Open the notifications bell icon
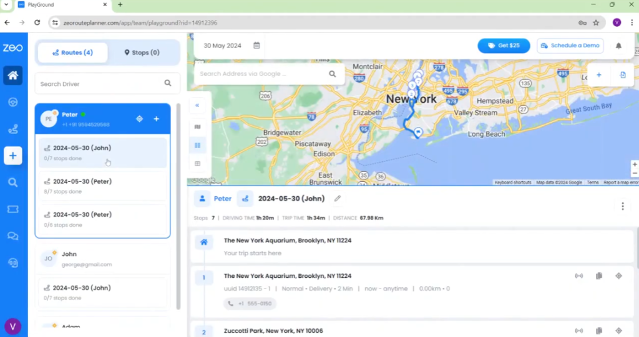Screen dimensions: 639x337 (x=618, y=45)
